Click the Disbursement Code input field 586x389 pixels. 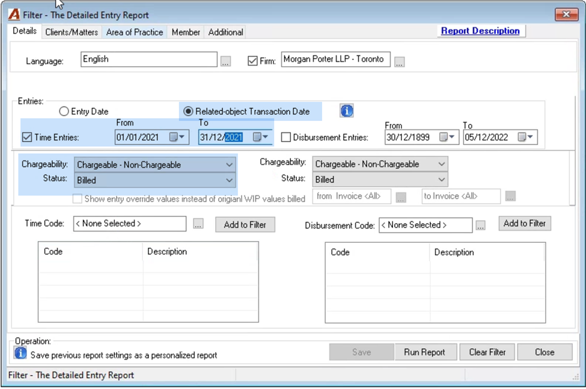tap(426, 225)
